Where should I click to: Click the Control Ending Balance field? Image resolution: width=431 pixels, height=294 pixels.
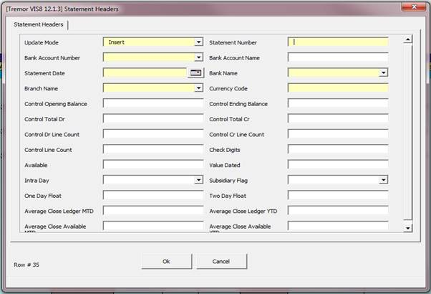(338, 103)
